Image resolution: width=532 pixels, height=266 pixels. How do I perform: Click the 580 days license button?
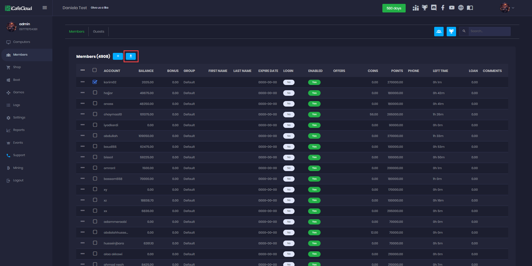point(394,8)
